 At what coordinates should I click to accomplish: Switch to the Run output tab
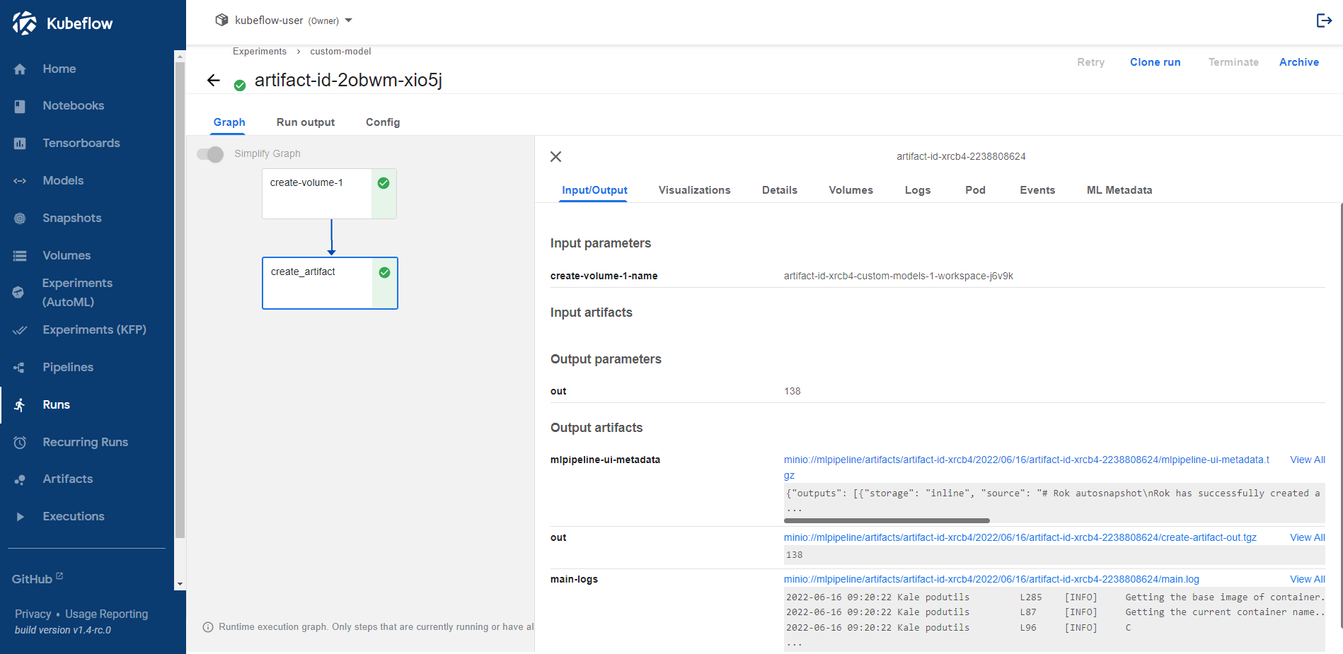(306, 122)
